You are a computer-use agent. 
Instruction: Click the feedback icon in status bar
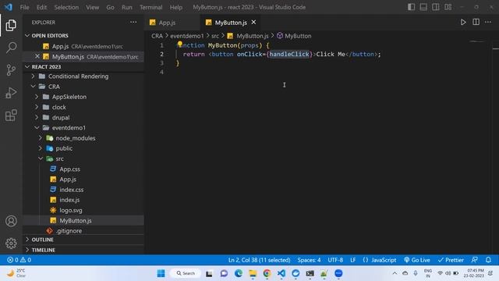tap(474, 260)
